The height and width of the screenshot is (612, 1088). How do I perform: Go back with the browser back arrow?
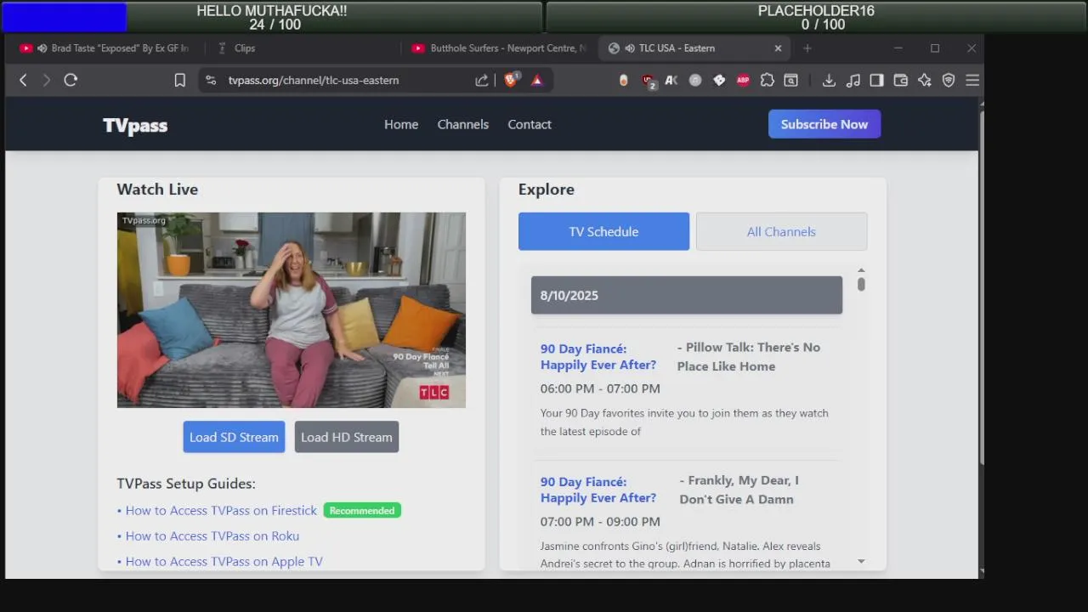(23, 80)
